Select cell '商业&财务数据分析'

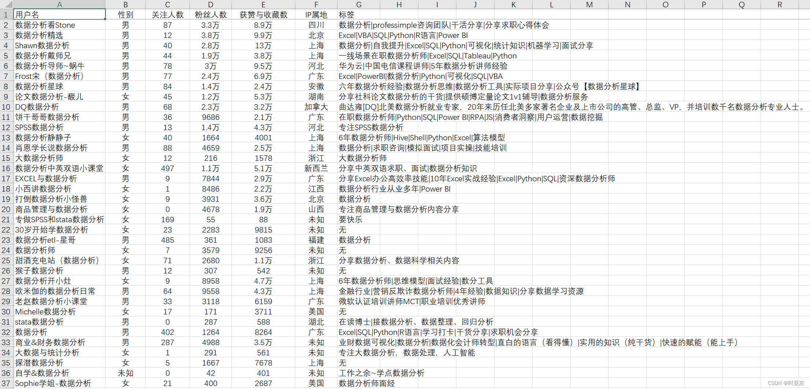click(59, 343)
